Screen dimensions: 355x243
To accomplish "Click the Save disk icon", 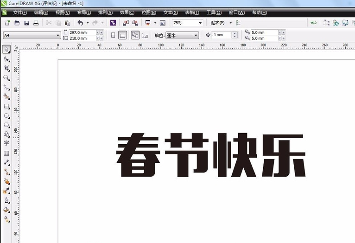I will click(x=26, y=23).
